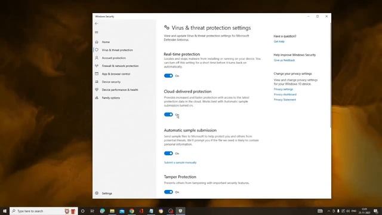This screenshot has height=215, width=382.
Task: Select Firewall & network protection in sidebar
Action: coord(120,66)
